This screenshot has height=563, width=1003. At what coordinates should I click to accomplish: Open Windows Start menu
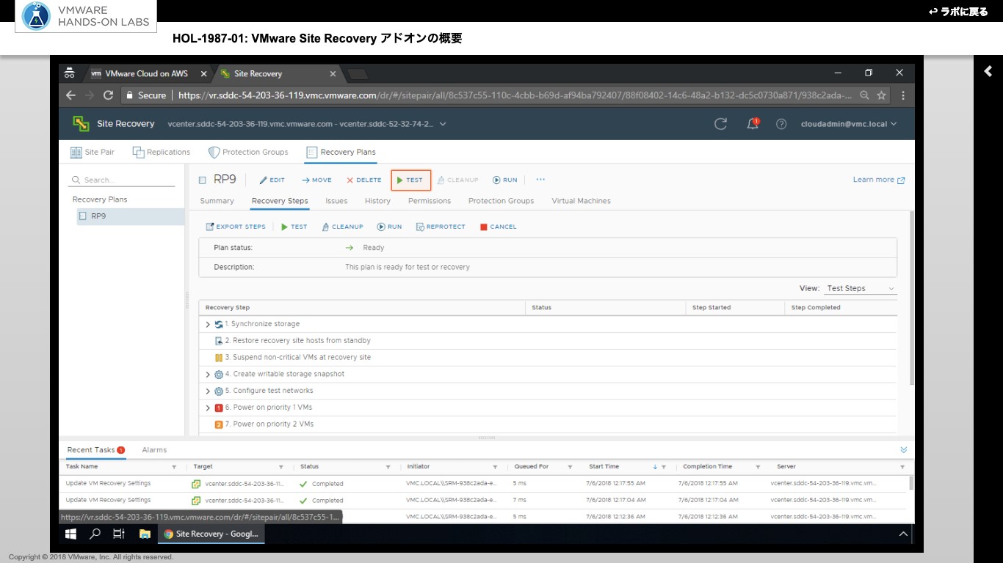pyautogui.click(x=71, y=534)
